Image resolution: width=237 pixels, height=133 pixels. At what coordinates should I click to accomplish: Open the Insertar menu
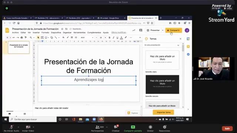(36, 33)
